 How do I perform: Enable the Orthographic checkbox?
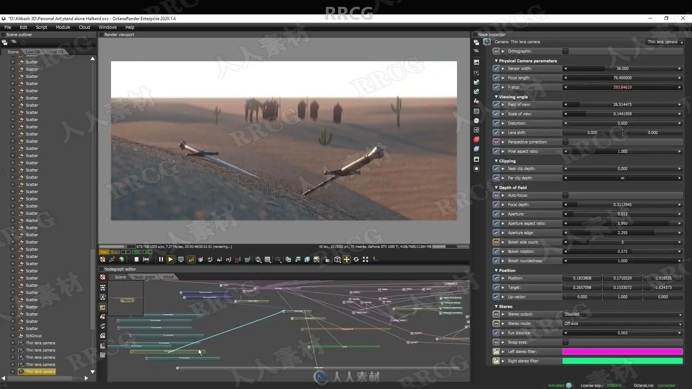(565, 51)
